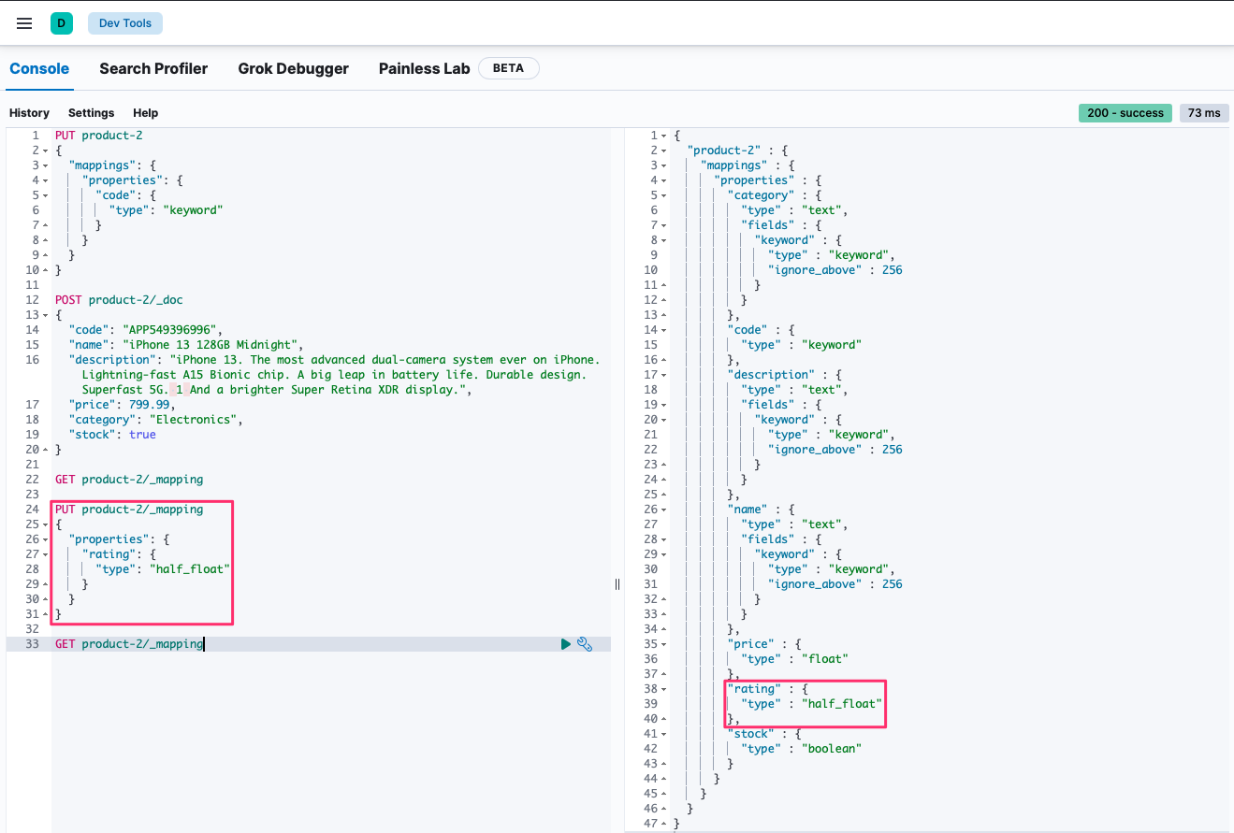The image size is (1234, 833).
Task: Click the green D space avatar
Action: [62, 23]
